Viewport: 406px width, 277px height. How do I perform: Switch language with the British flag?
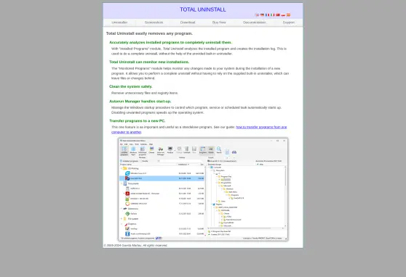(257, 15)
